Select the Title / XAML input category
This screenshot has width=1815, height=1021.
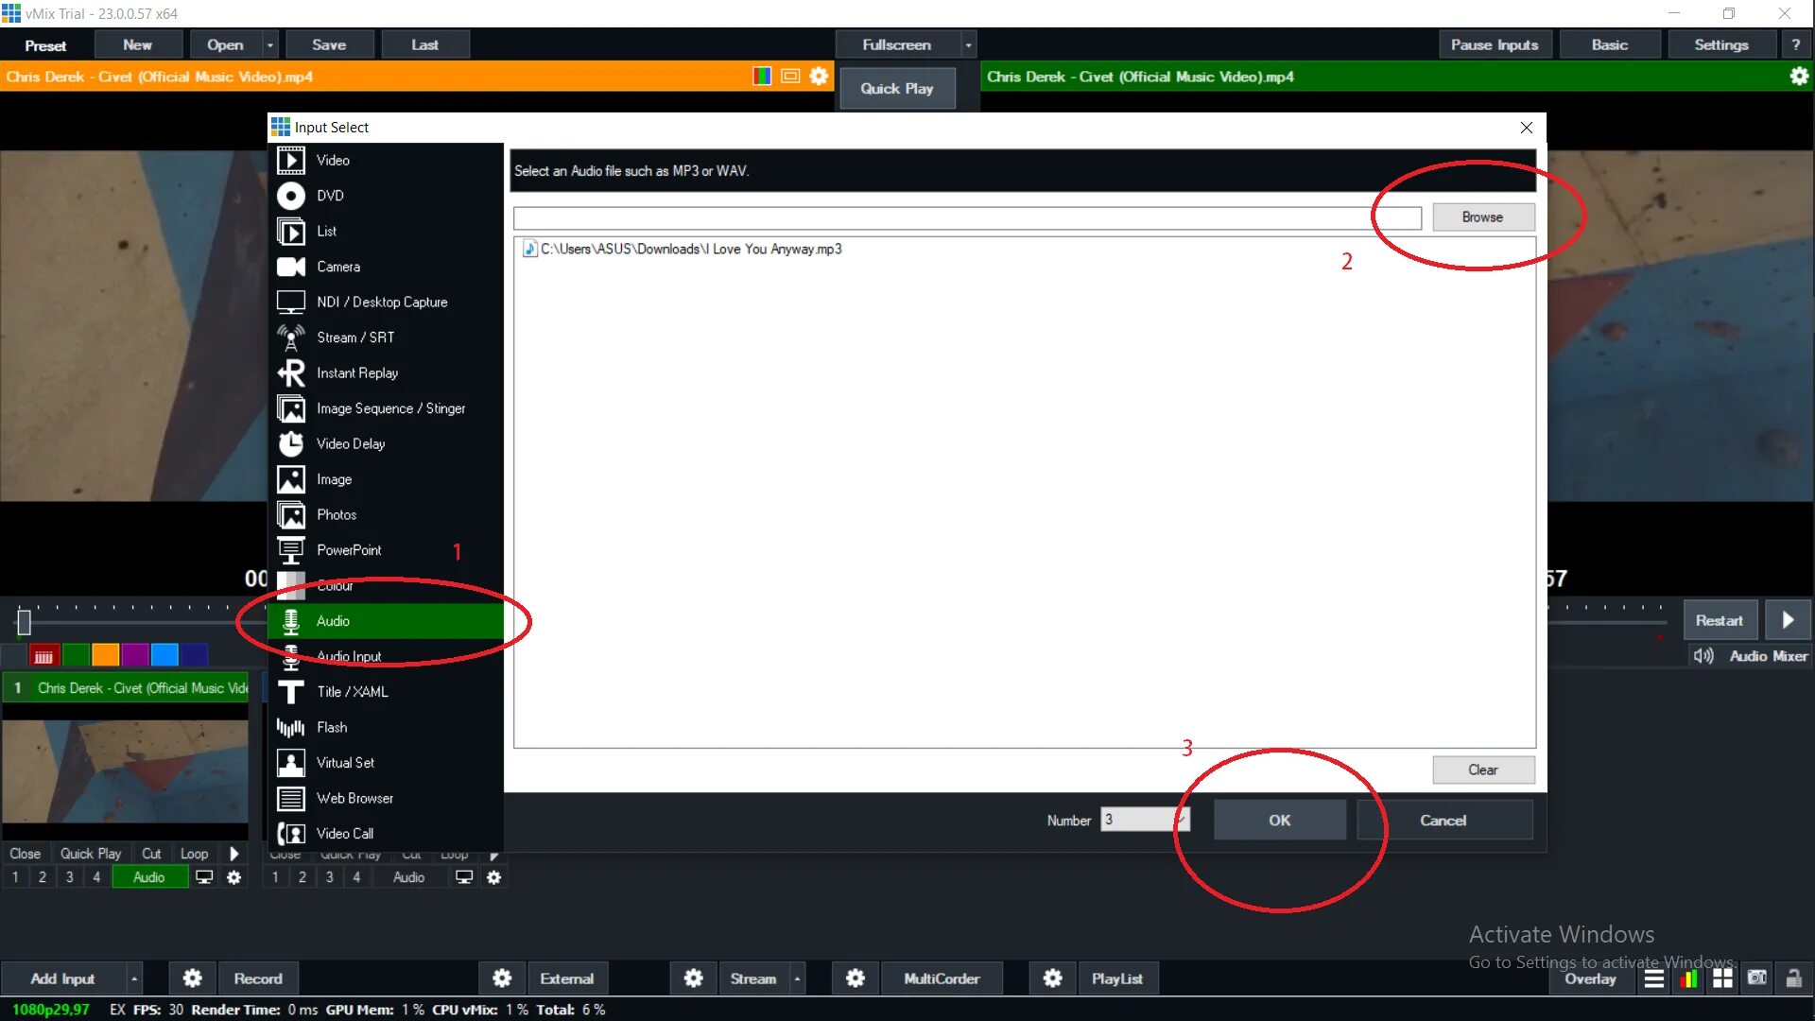click(352, 692)
